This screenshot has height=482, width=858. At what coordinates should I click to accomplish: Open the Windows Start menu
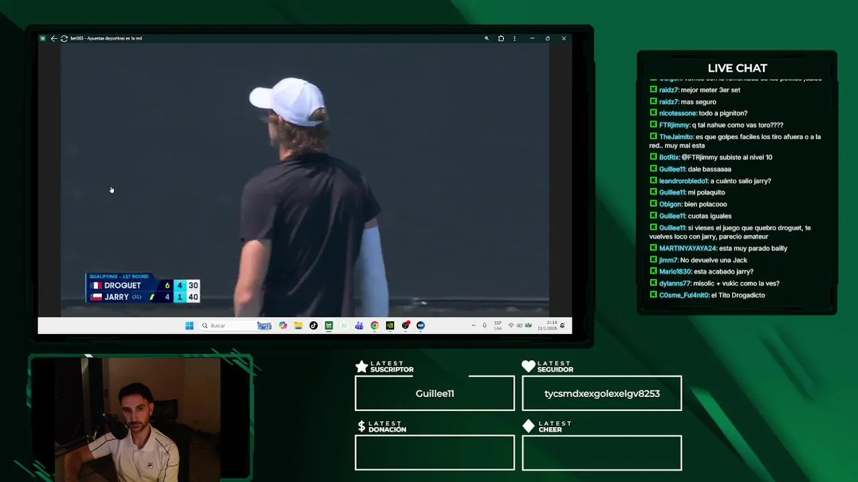189,325
